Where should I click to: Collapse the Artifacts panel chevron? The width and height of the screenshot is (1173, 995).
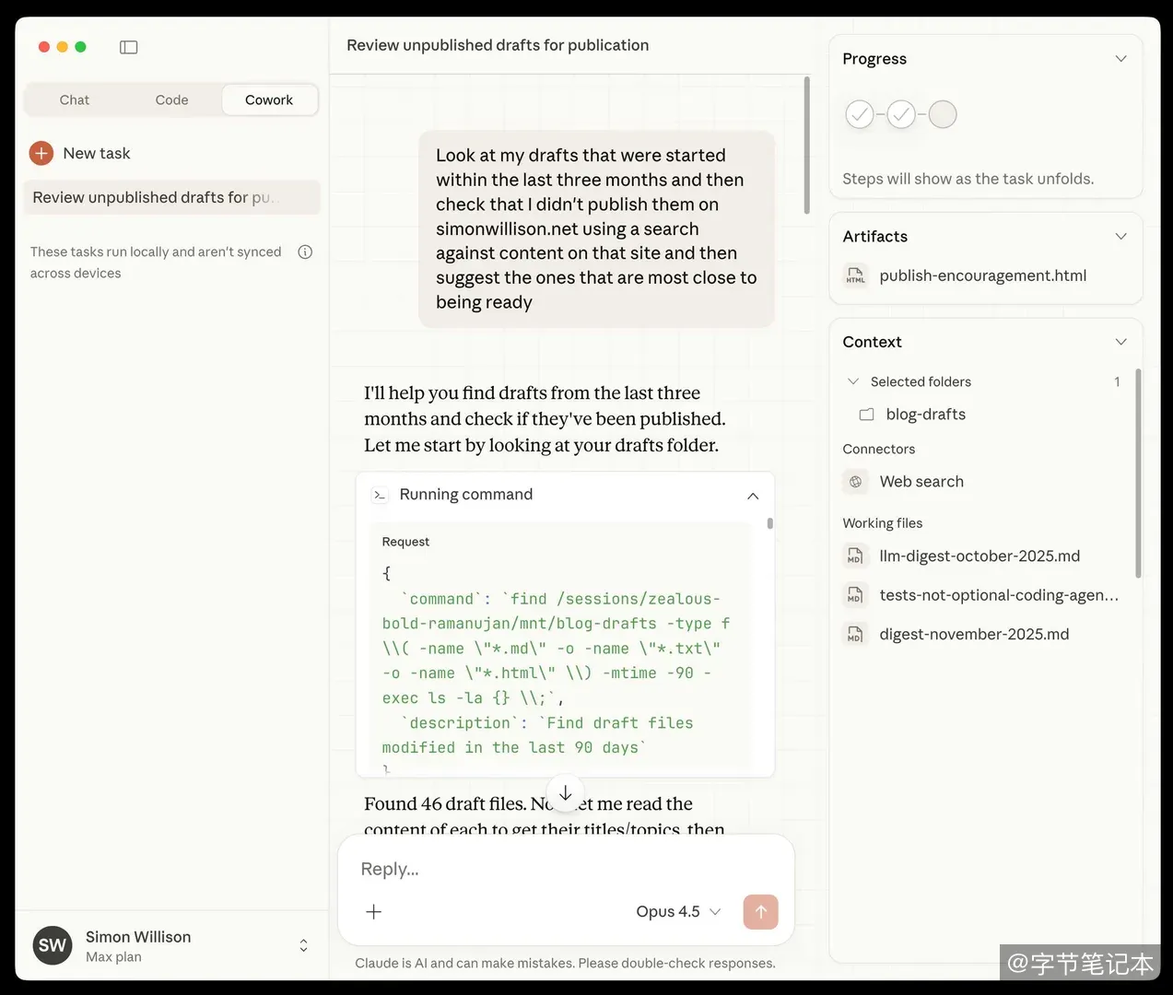click(x=1120, y=237)
